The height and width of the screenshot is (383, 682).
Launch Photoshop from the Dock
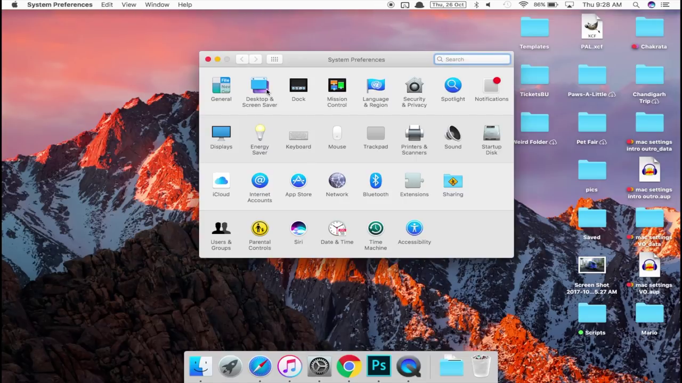click(379, 366)
